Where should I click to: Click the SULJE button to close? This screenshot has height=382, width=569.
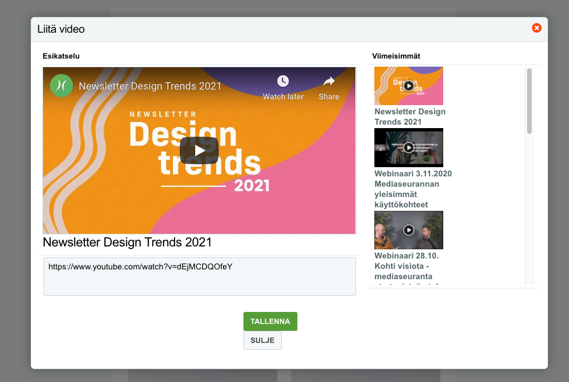coord(262,340)
